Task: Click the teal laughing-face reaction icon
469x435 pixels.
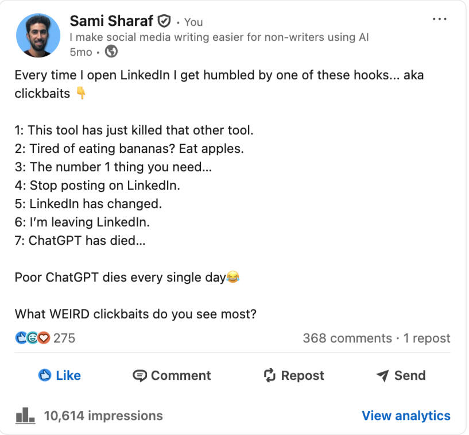Action: point(33,338)
